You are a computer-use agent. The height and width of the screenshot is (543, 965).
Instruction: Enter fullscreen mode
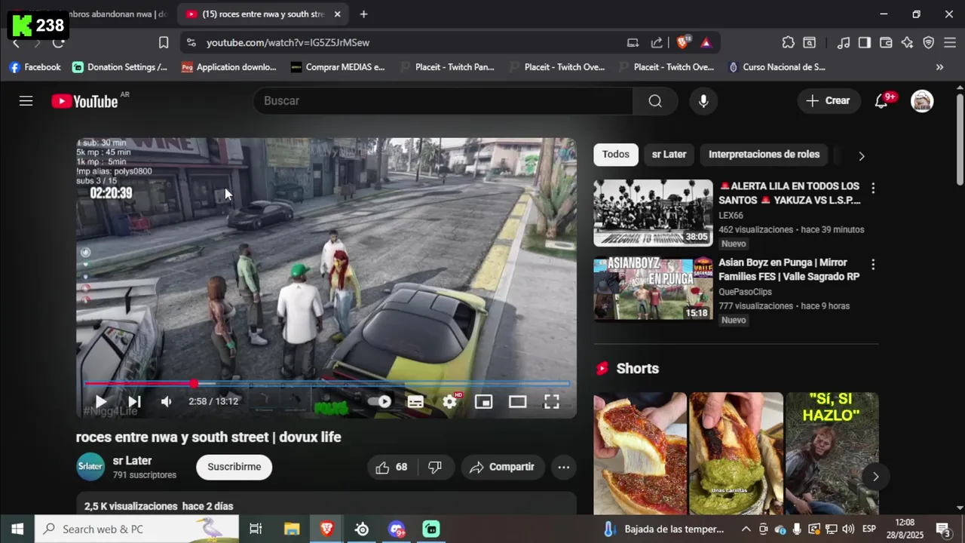click(x=552, y=402)
